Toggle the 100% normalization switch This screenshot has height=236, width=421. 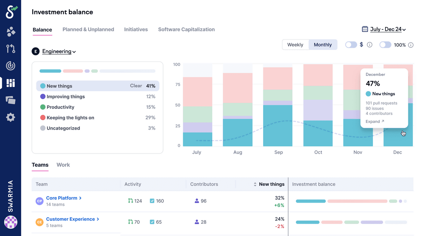coord(385,45)
